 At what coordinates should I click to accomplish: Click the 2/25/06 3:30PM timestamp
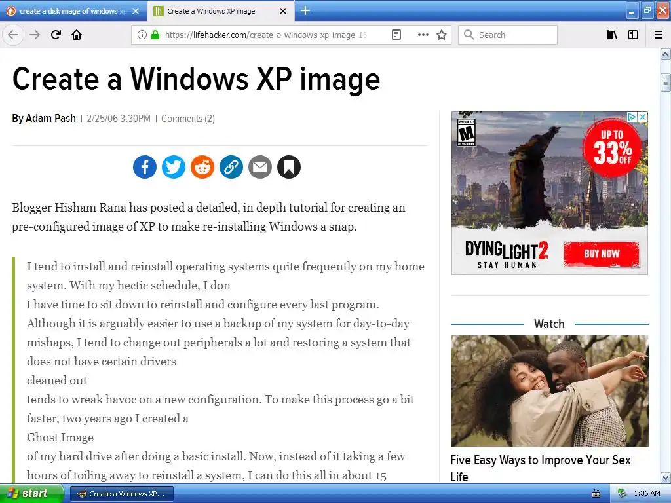pos(119,119)
